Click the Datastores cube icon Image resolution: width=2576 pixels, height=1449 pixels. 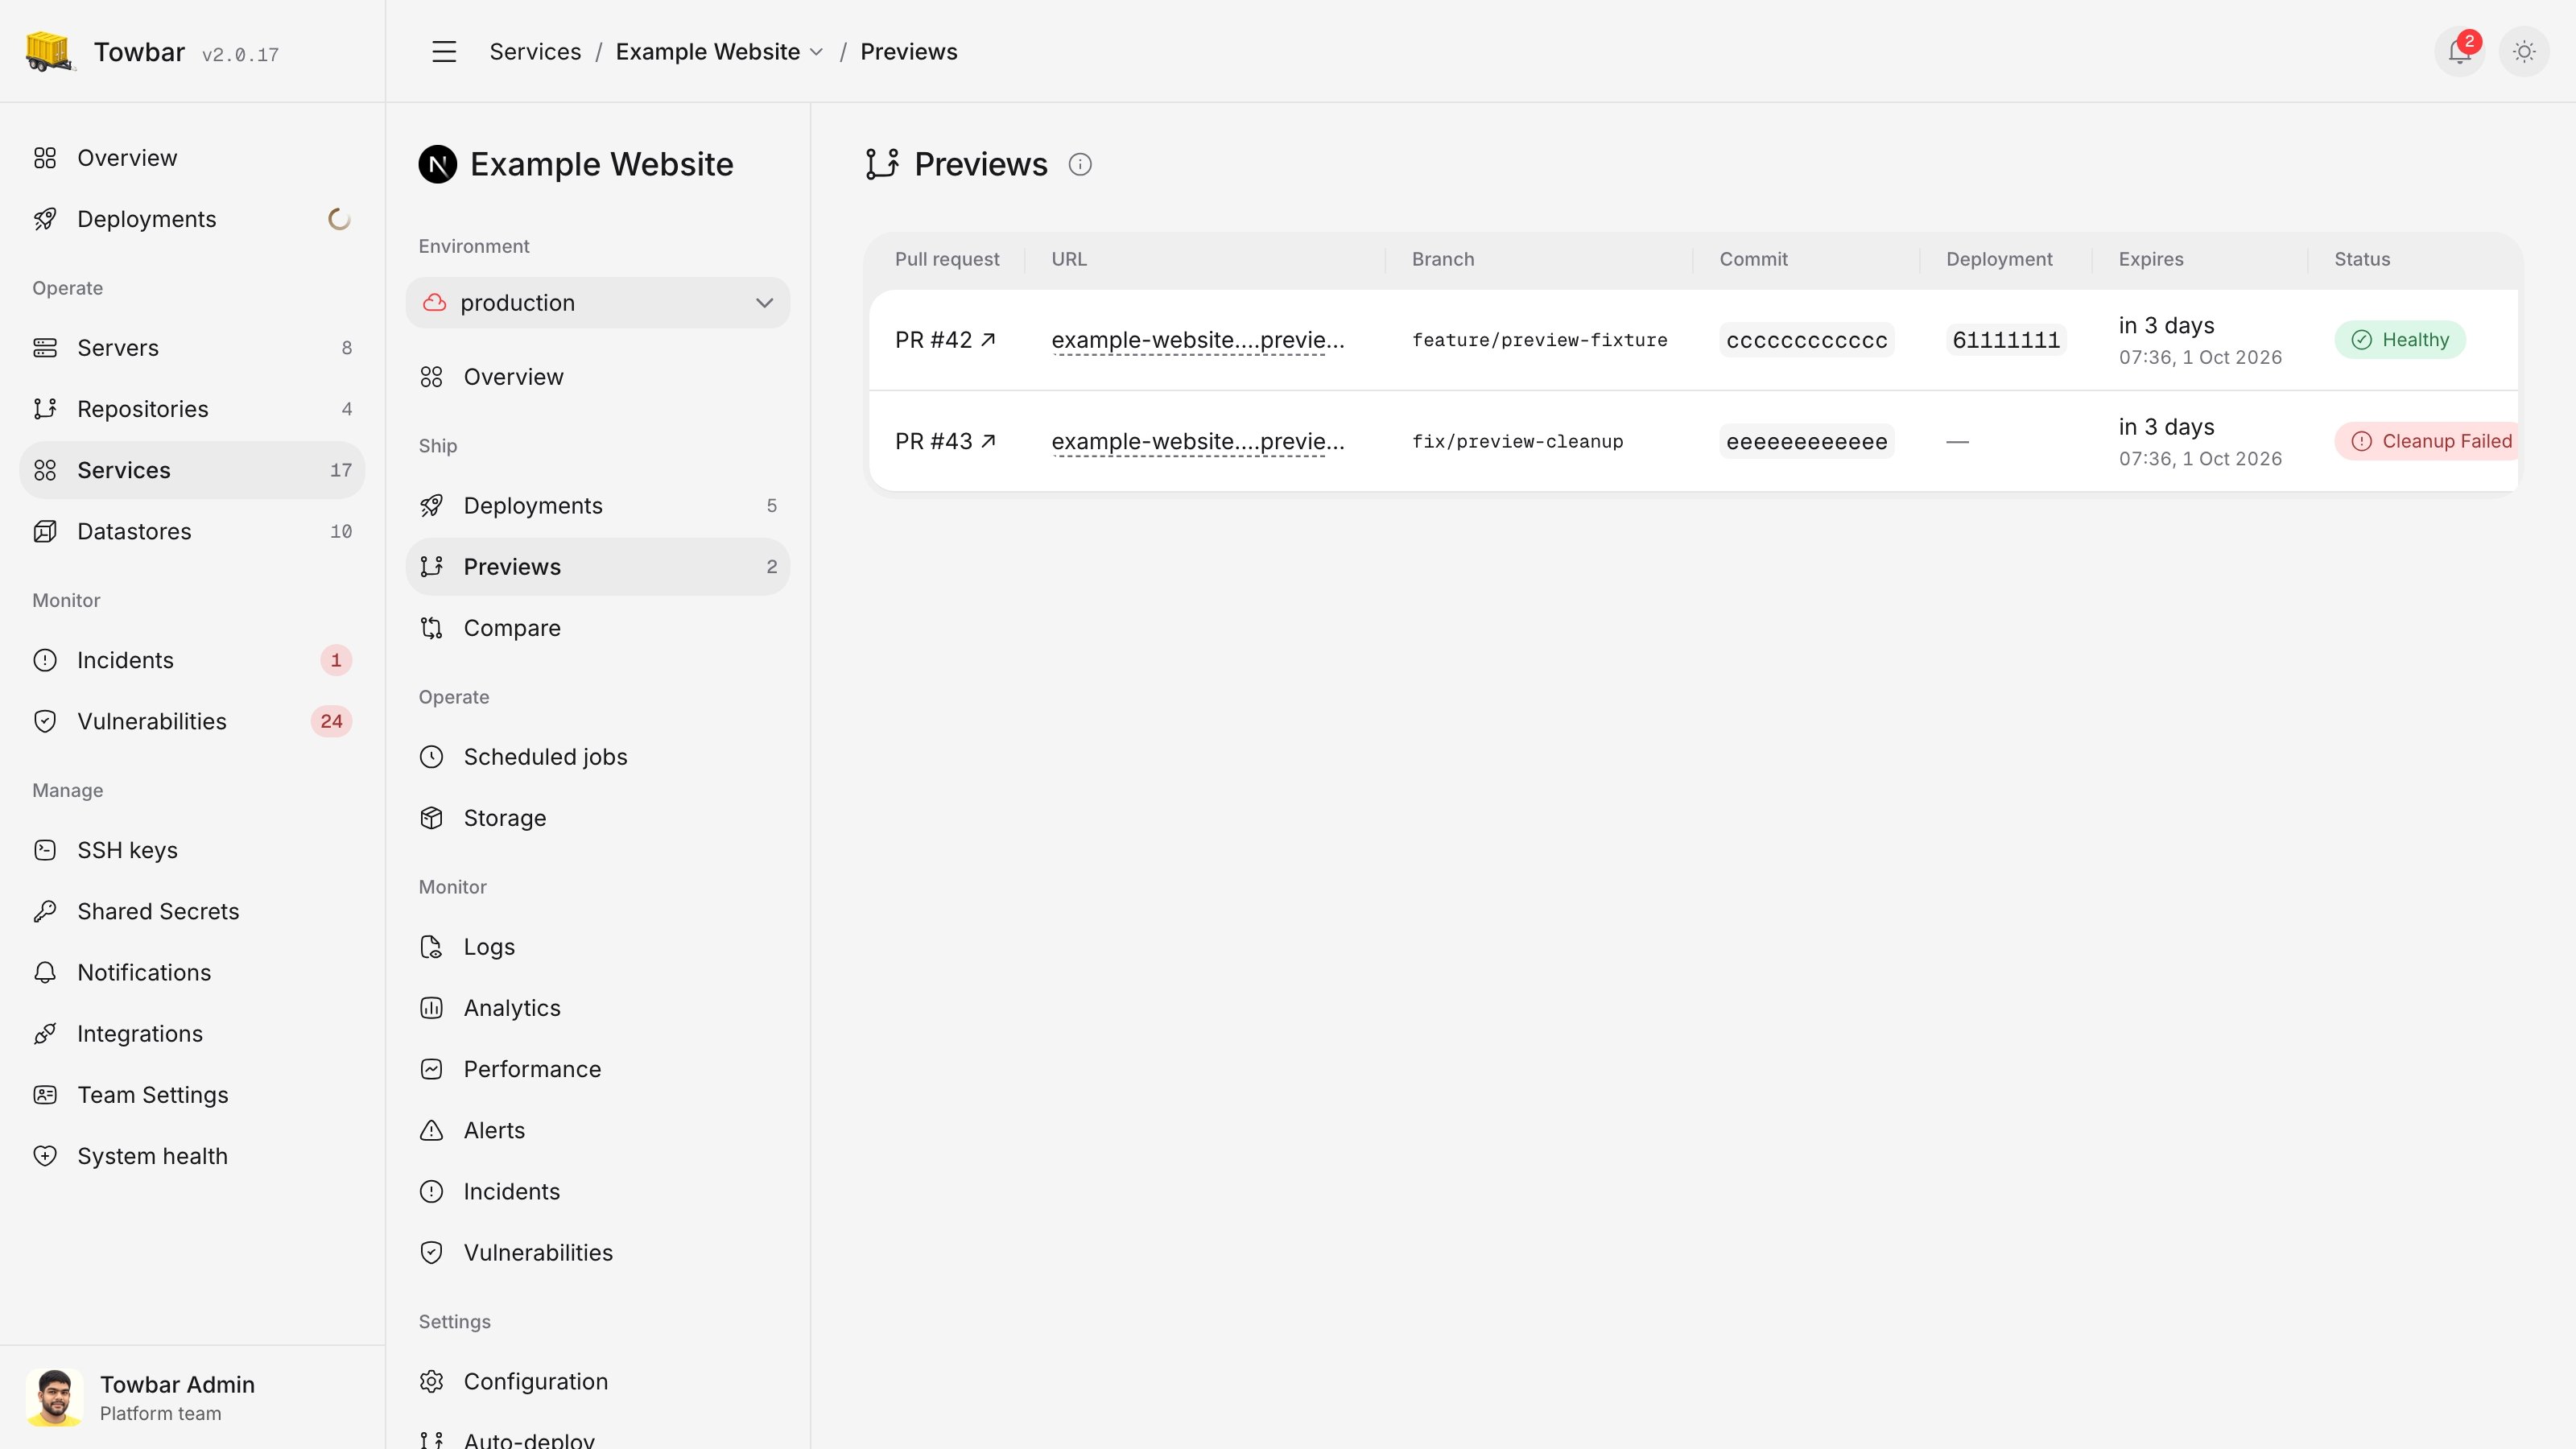point(45,531)
